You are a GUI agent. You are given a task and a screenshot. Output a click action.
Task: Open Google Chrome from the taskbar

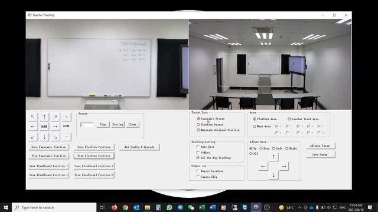click(x=125, y=207)
